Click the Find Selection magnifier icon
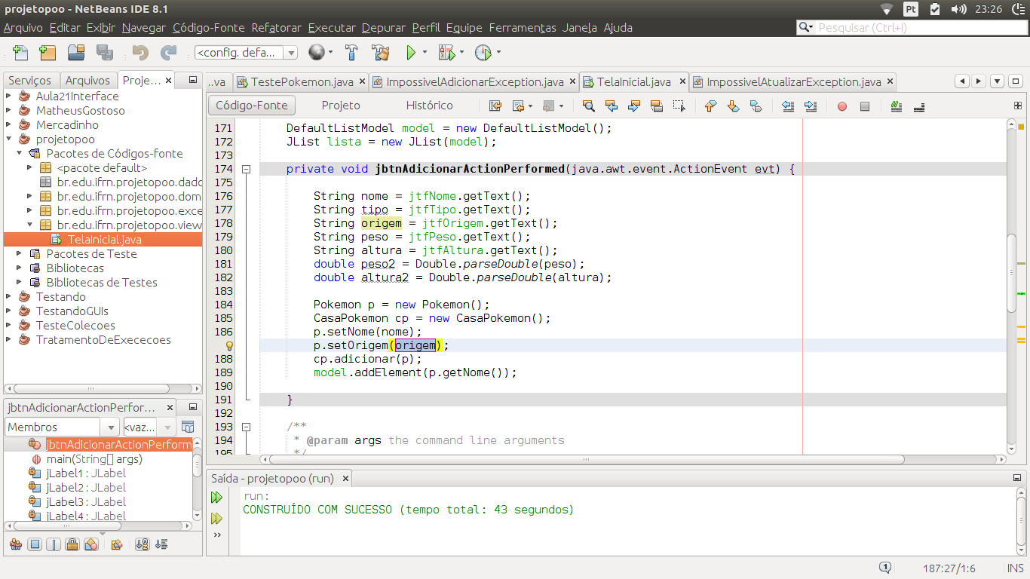The image size is (1030, 579). pyautogui.click(x=589, y=106)
